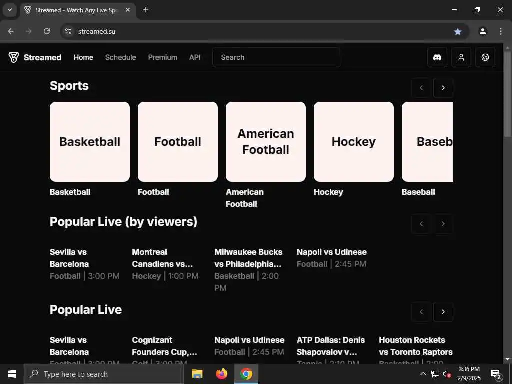Open the user account icon on Streamed
512x384 pixels.
461,57
